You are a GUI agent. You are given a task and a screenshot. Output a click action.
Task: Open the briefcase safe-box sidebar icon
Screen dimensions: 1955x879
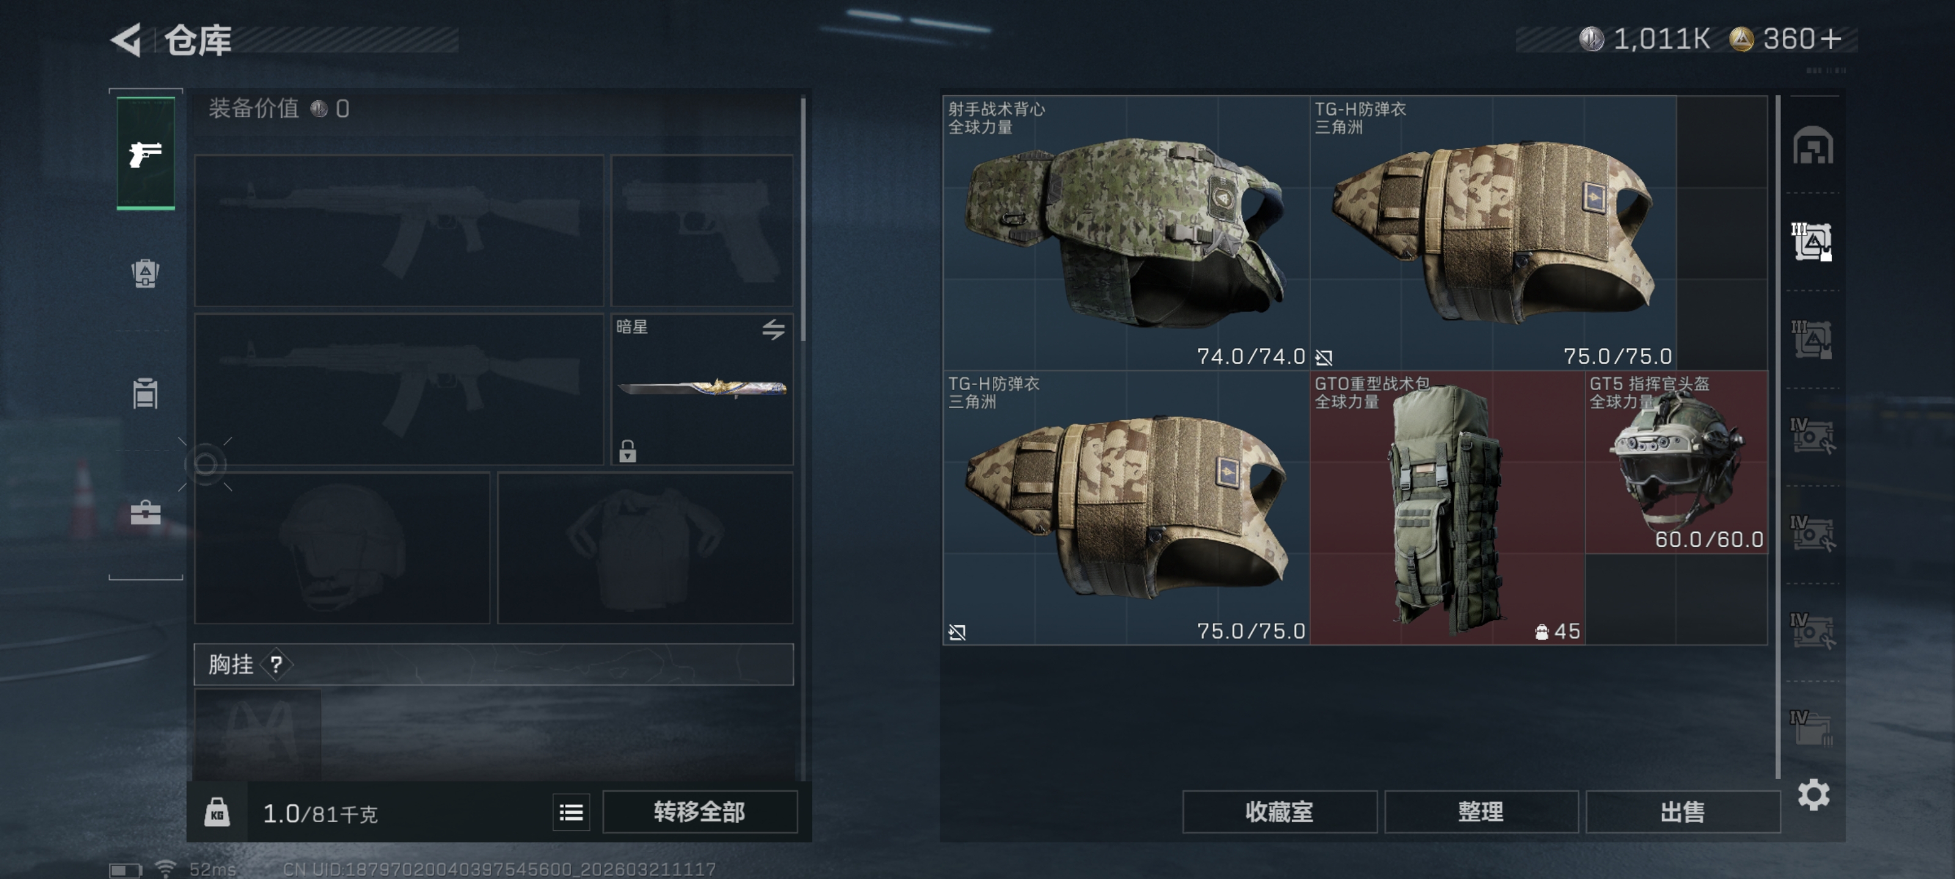145,513
